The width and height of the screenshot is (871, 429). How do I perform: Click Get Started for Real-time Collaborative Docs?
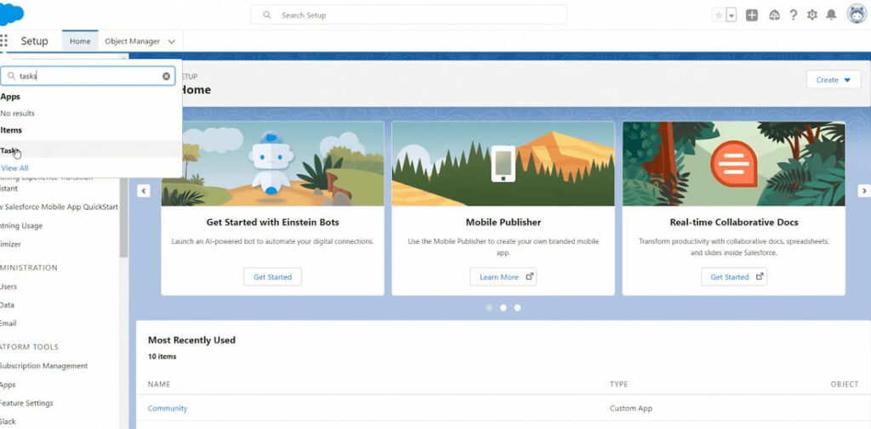click(x=734, y=277)
